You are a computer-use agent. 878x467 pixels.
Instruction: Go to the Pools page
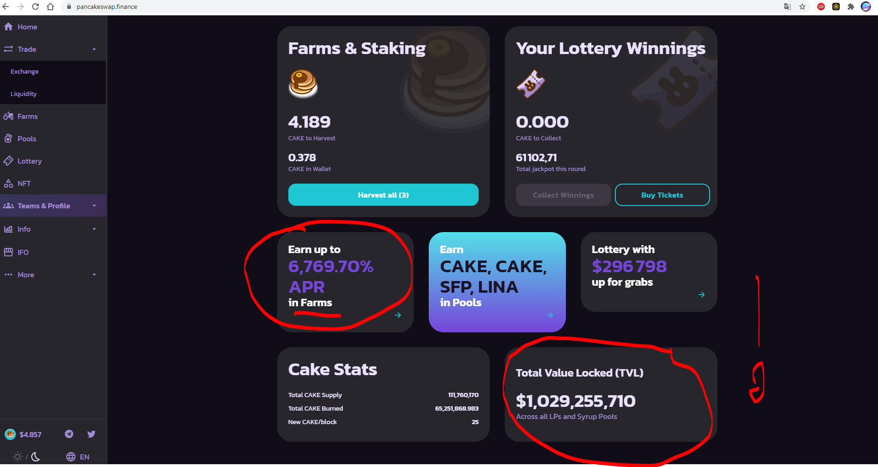27,138
